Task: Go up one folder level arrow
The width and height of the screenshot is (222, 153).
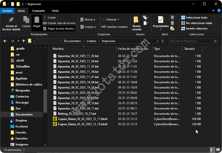Action: coord(23,41)
